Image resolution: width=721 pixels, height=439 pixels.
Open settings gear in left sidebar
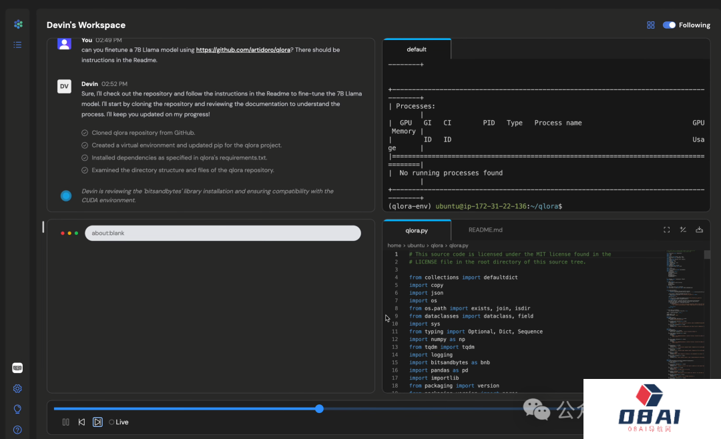coord(18,388)
